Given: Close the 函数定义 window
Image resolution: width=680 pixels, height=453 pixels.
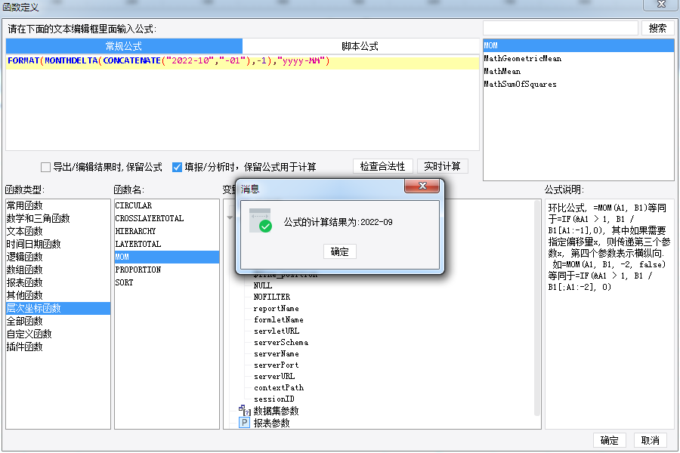Looking at the screenshot, I should pyautogui.click(x=661, y=5).
